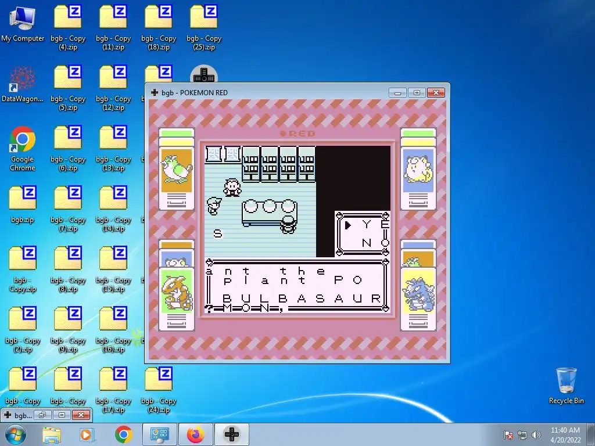Minimize the bgb - POKEMON RED window
Screen dimensions: 595x446
pyautogui.click(x=397, y=92)
